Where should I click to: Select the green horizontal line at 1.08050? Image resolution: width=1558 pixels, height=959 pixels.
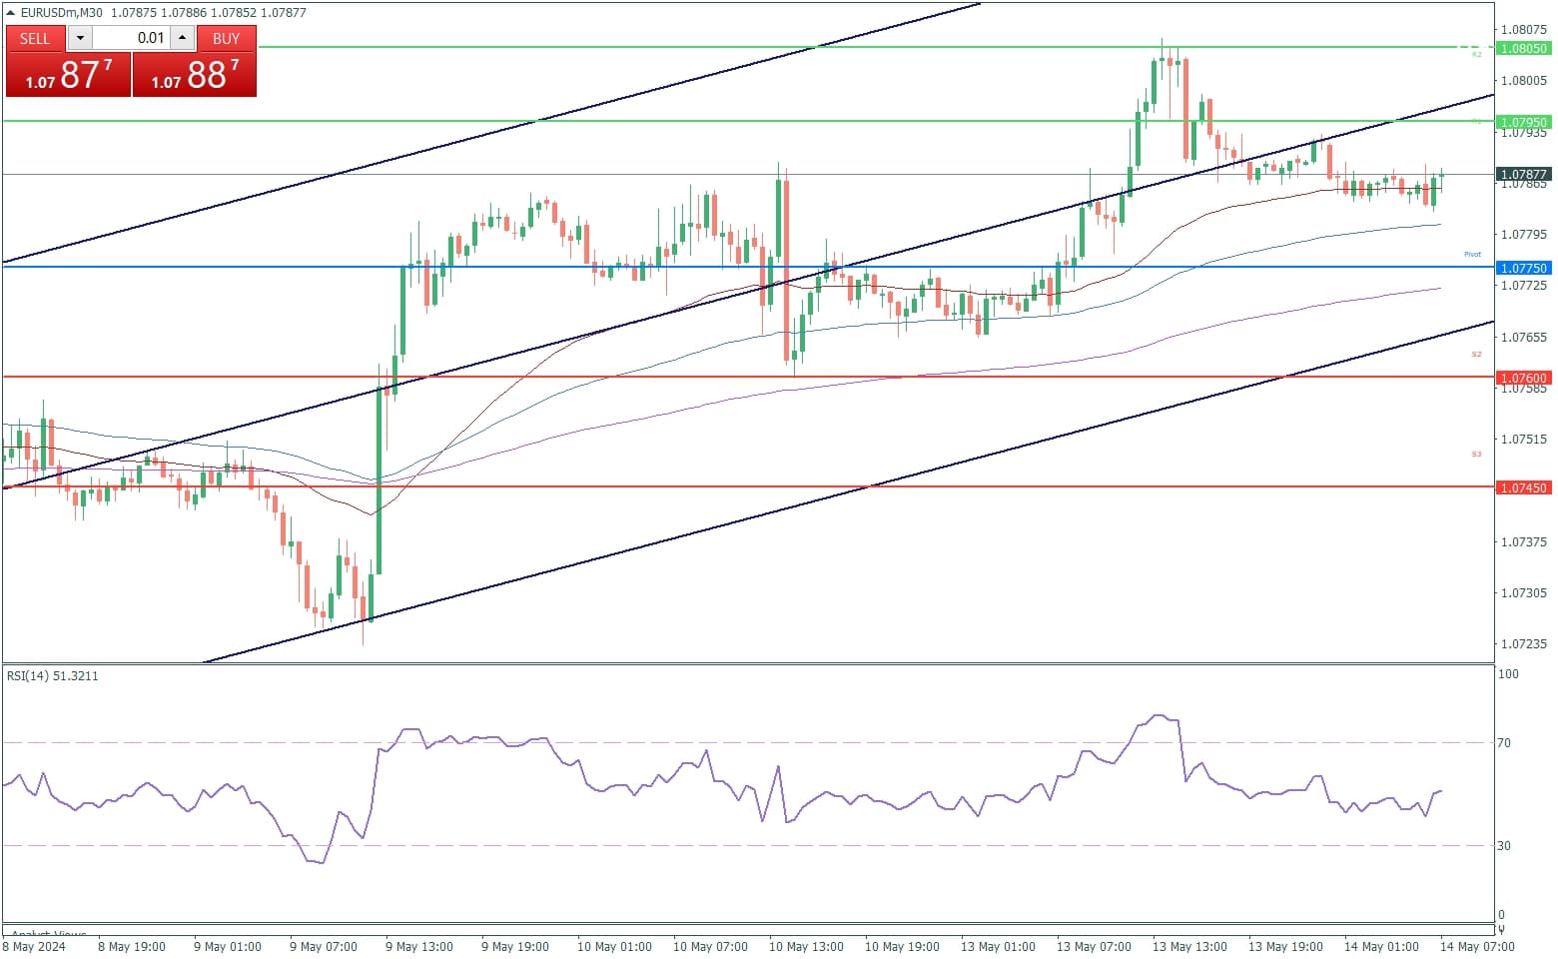pyautogui.click(x=876, y=47)
